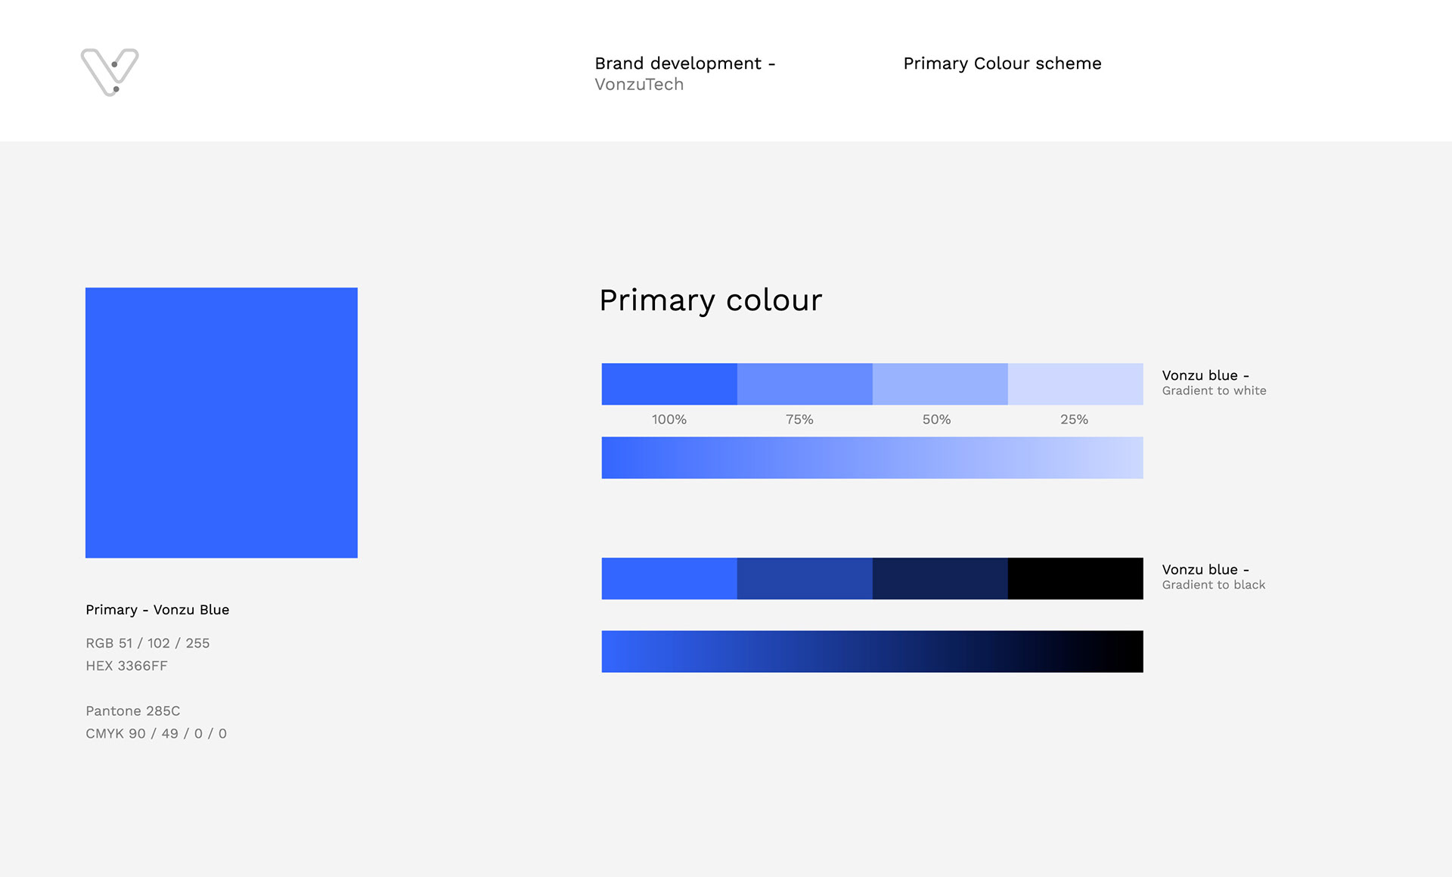Pick the 50% blue tint swatch
The width and height of the screenshot is (1452, 877).
click(x=939, y=384)
